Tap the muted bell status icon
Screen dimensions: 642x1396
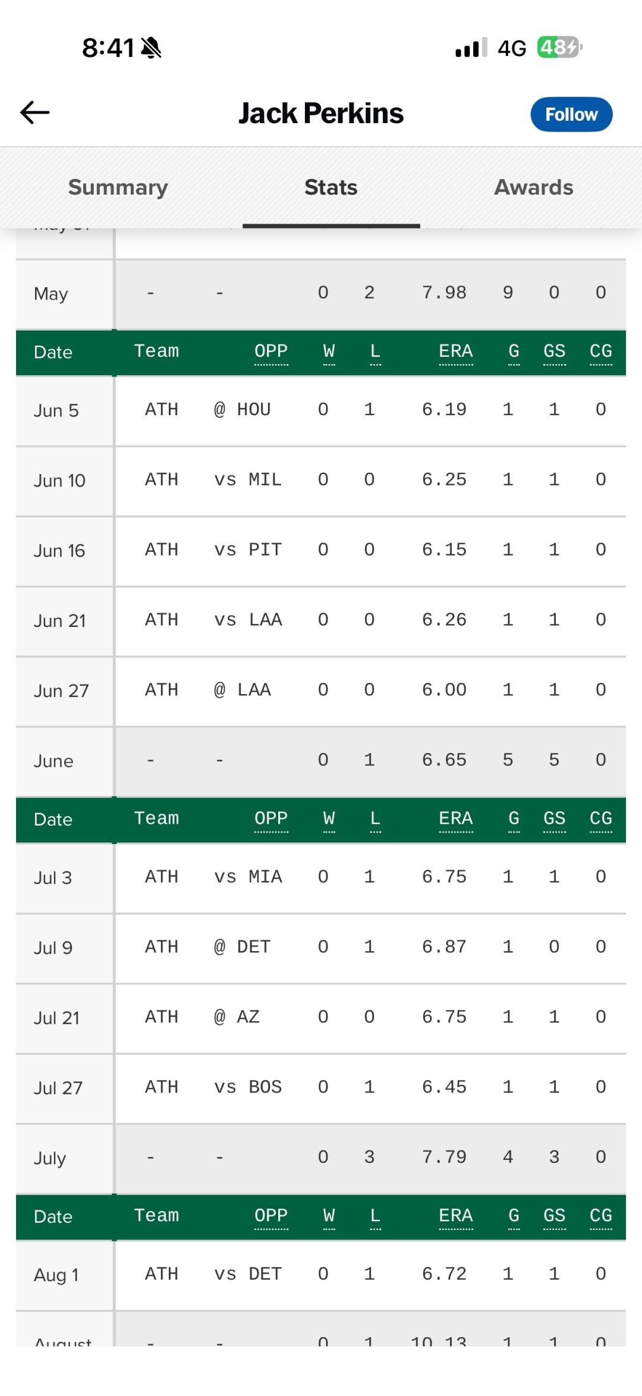(151, 48)
